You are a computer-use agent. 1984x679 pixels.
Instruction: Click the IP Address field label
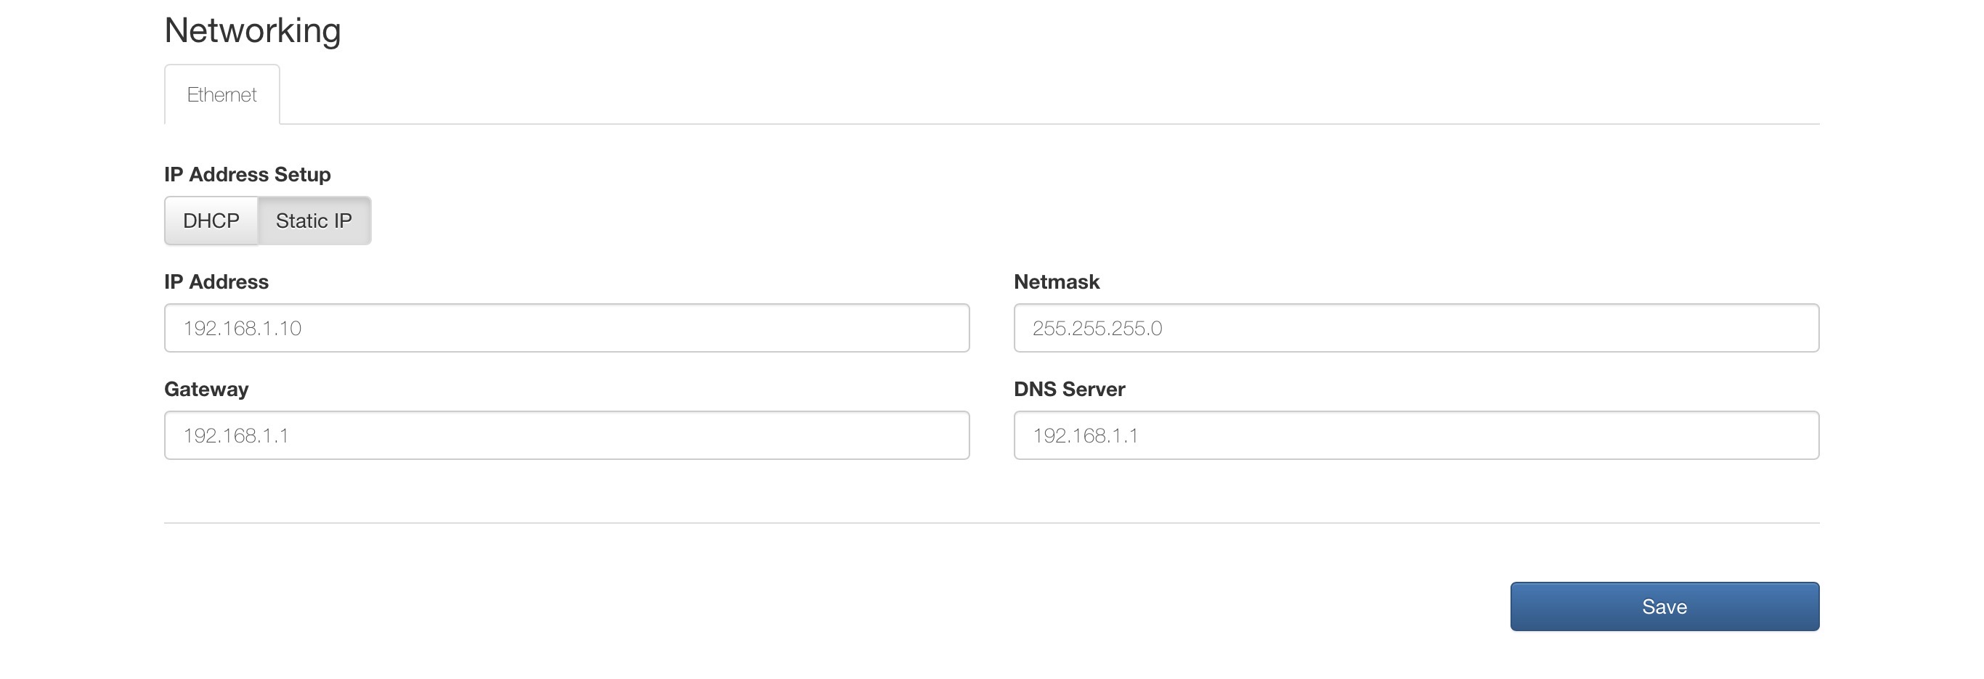pyautogui.click(x=216, y=282)
